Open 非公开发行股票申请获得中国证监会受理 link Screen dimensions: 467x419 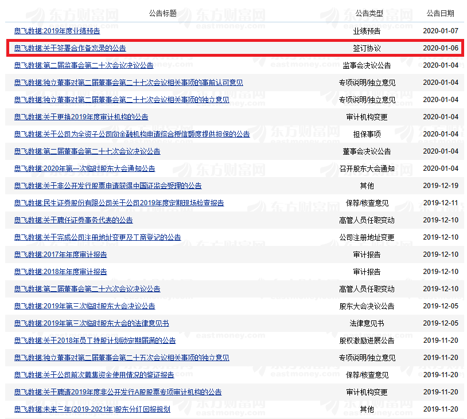pyautogui.click(x=108, y=186)
